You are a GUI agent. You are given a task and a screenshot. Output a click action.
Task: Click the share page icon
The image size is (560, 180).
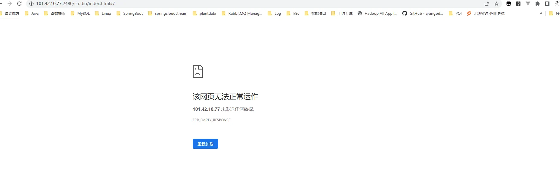pos(487,4)
